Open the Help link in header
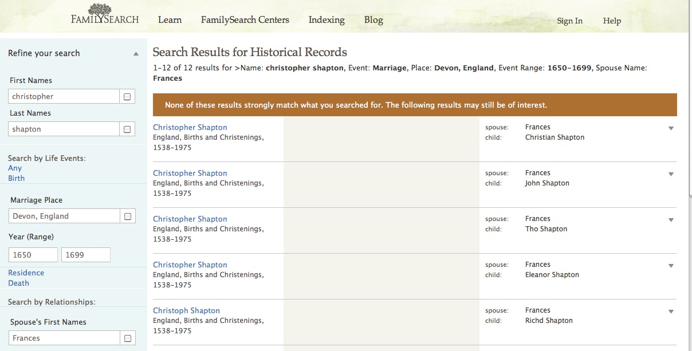Viewport: 692px width, 351px height. coord(612,21)
